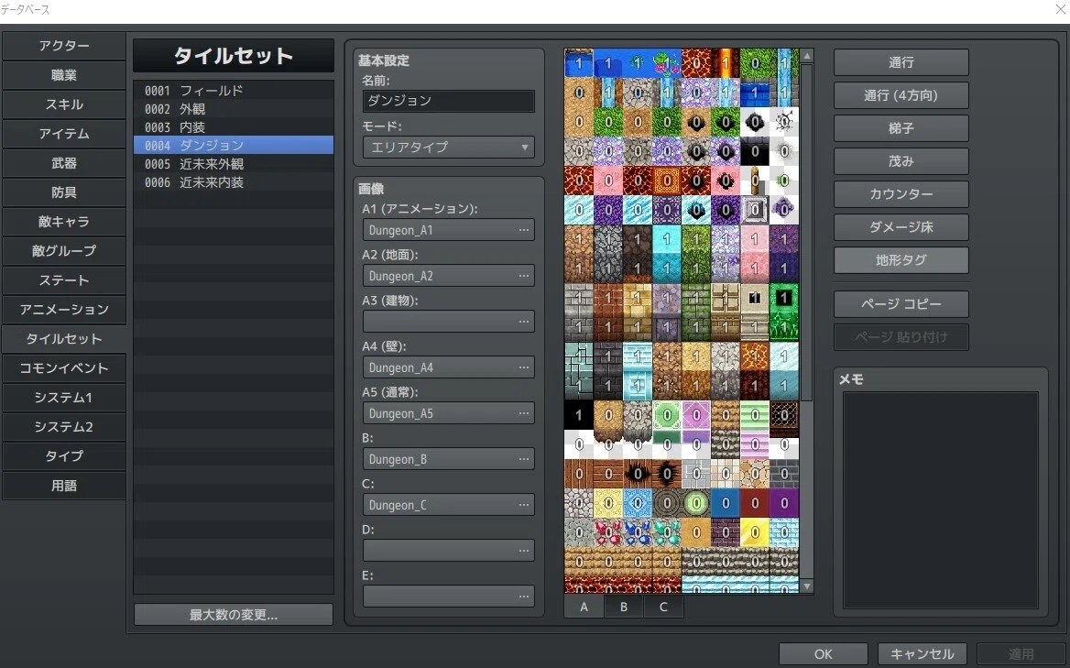Click the ページ コピー button
The height and width of the screenshot is (668, 1070).
[x=901, y=303]
